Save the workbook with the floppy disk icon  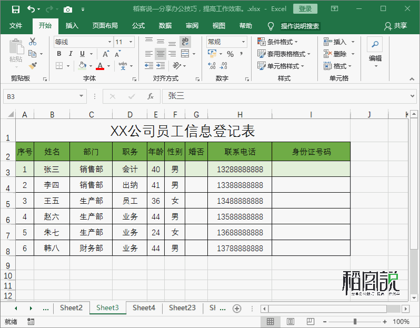click(x=16, y=9)
